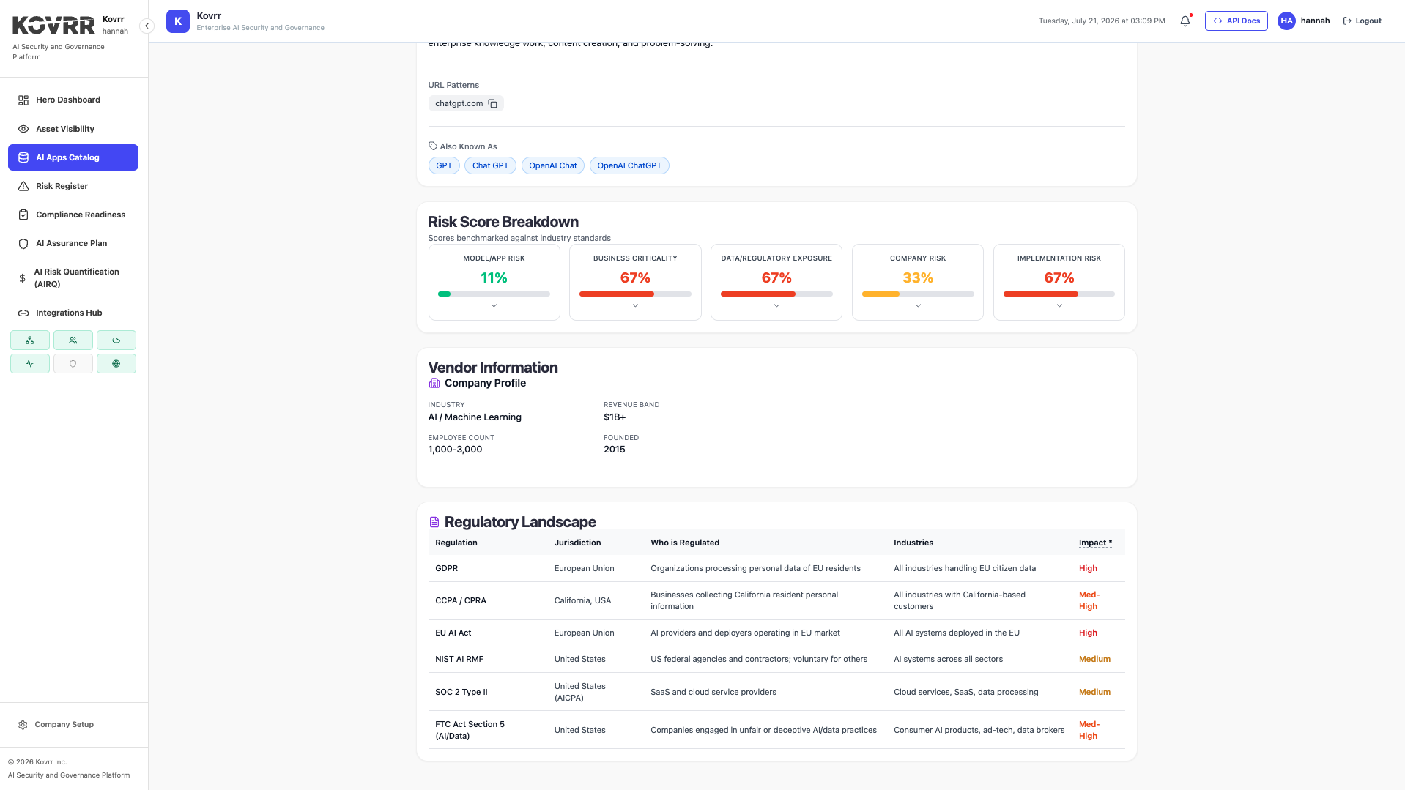Click the gray shield icon tile
The width and height of the screenshot is (1405, 790).
[x=73, y=364]
